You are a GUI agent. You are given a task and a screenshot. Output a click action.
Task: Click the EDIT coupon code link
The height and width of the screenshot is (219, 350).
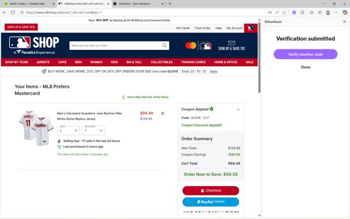click(206, 118)
